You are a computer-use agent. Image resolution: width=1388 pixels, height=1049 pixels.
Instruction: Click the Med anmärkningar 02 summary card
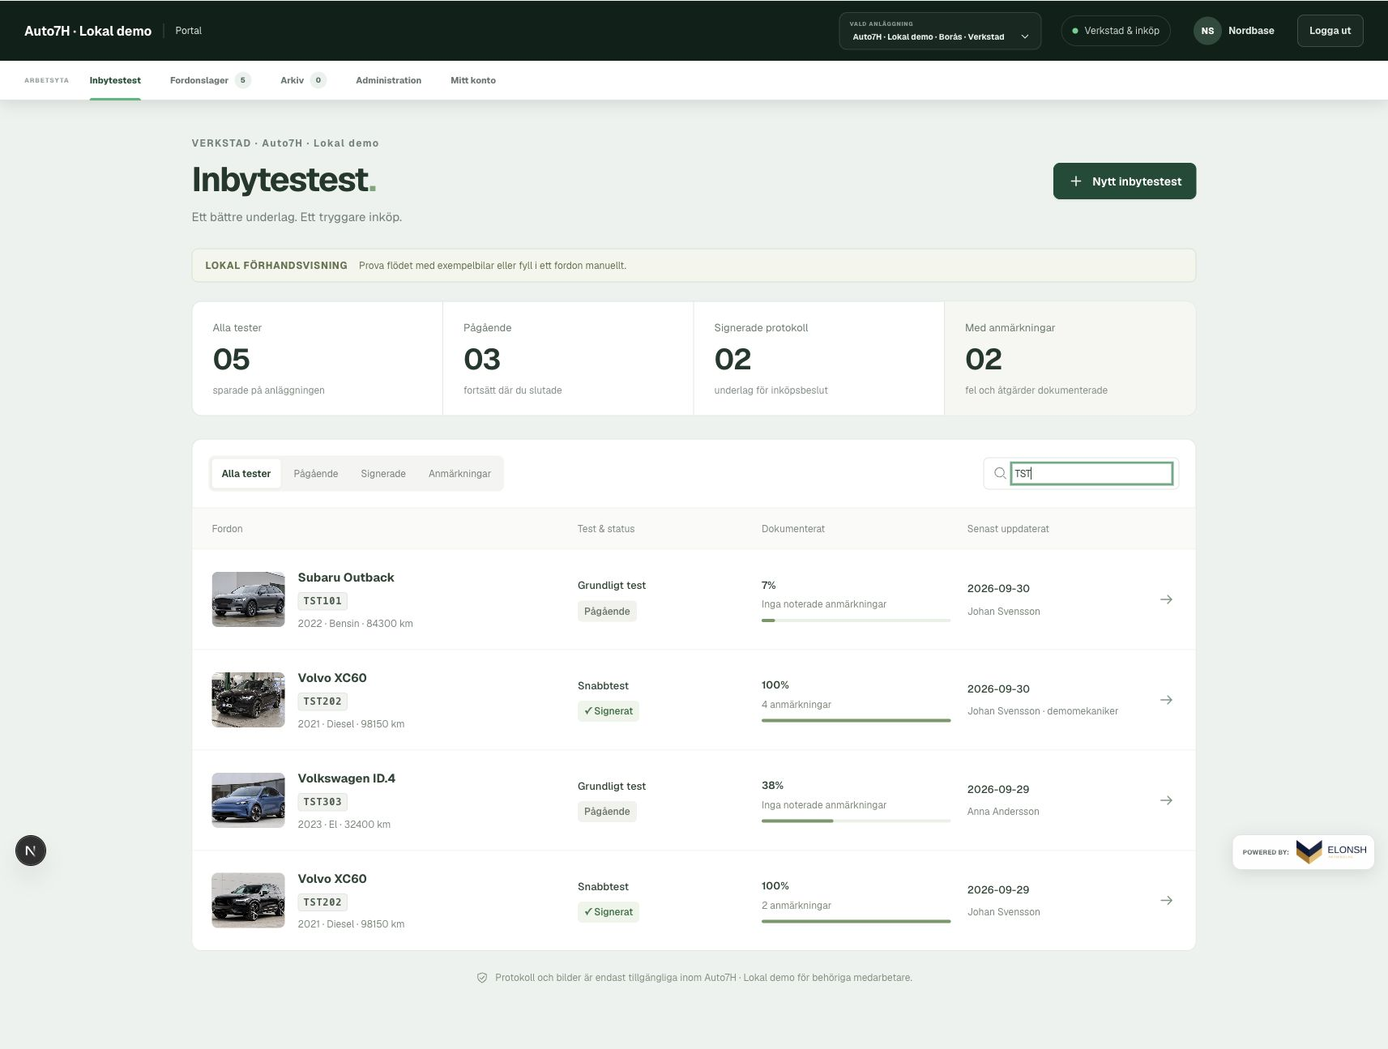1070,359
